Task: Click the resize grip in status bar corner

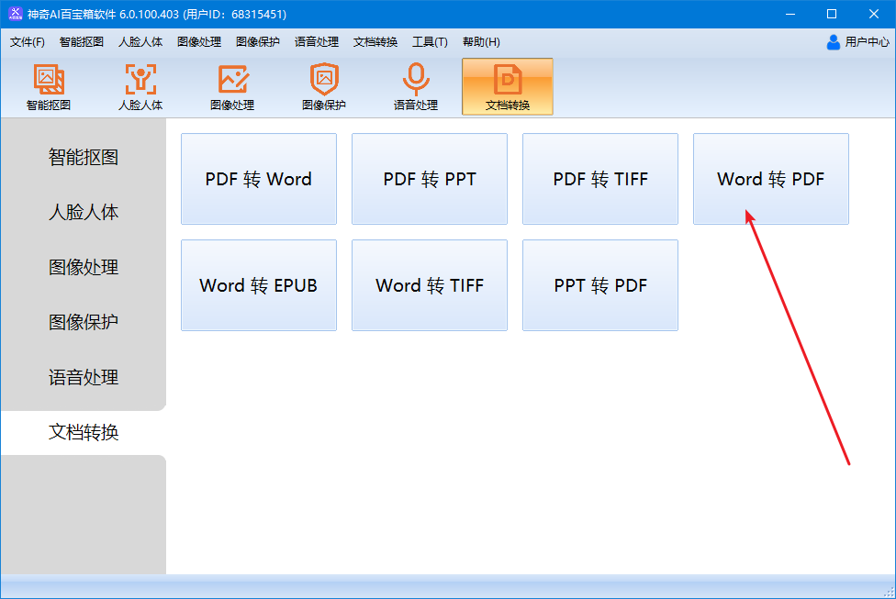Action: [x=889, y=592]
